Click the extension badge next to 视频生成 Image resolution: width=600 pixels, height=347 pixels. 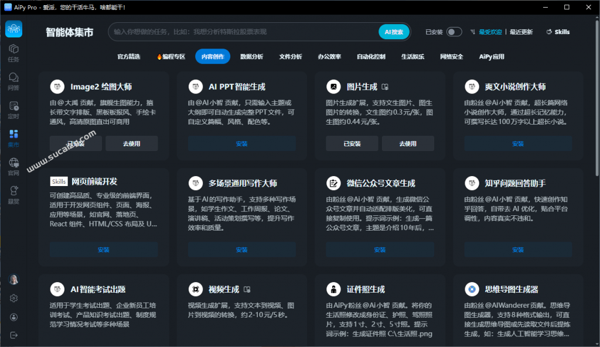coord(247,290)
